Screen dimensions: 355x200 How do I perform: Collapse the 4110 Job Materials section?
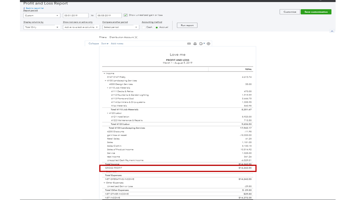pos(108,88)
